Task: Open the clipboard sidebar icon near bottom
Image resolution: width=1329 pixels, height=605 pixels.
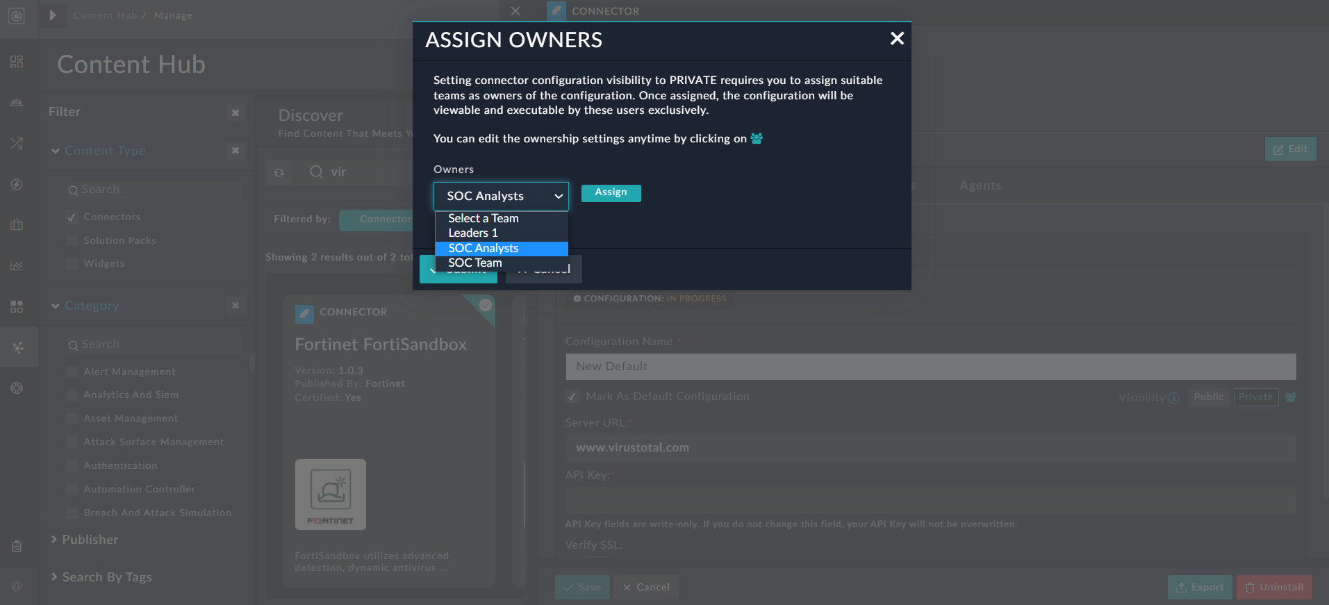Action: 17,547
